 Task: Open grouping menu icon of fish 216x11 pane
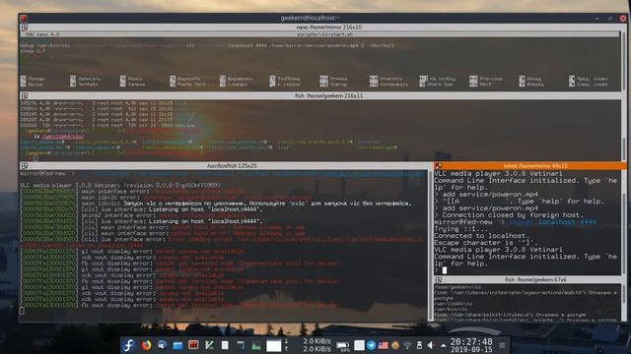coord(25,96)
